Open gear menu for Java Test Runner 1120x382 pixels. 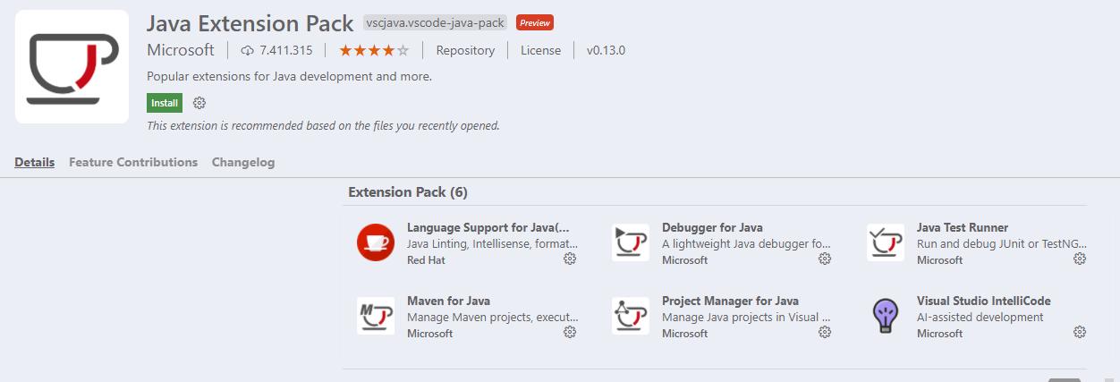[x=1080, y=259]
